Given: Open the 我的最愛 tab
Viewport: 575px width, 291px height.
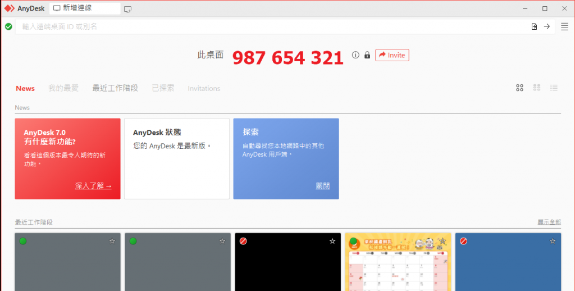Looking at the screenshot, I should pos(63,88).
